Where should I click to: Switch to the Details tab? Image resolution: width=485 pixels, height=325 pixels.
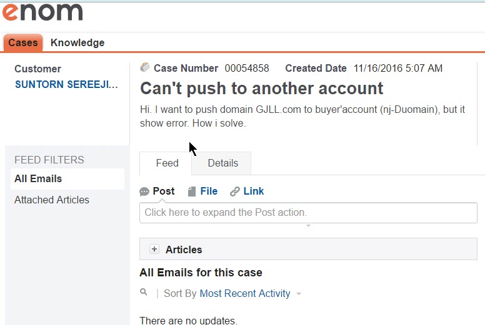coord(222,163)
